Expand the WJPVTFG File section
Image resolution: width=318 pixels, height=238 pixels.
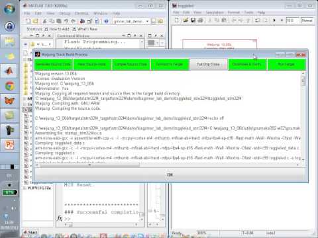(x=25, y=188)
